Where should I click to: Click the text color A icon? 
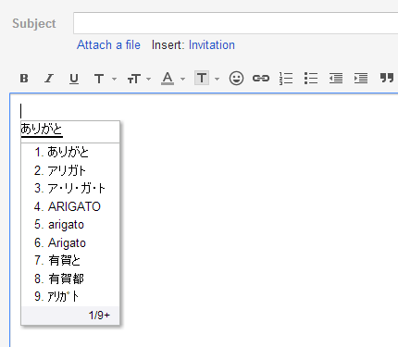pyautogui.click(x=168, y=79)
